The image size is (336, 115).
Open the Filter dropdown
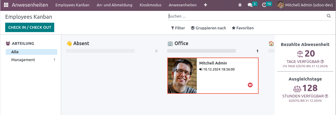pos(178,28)
